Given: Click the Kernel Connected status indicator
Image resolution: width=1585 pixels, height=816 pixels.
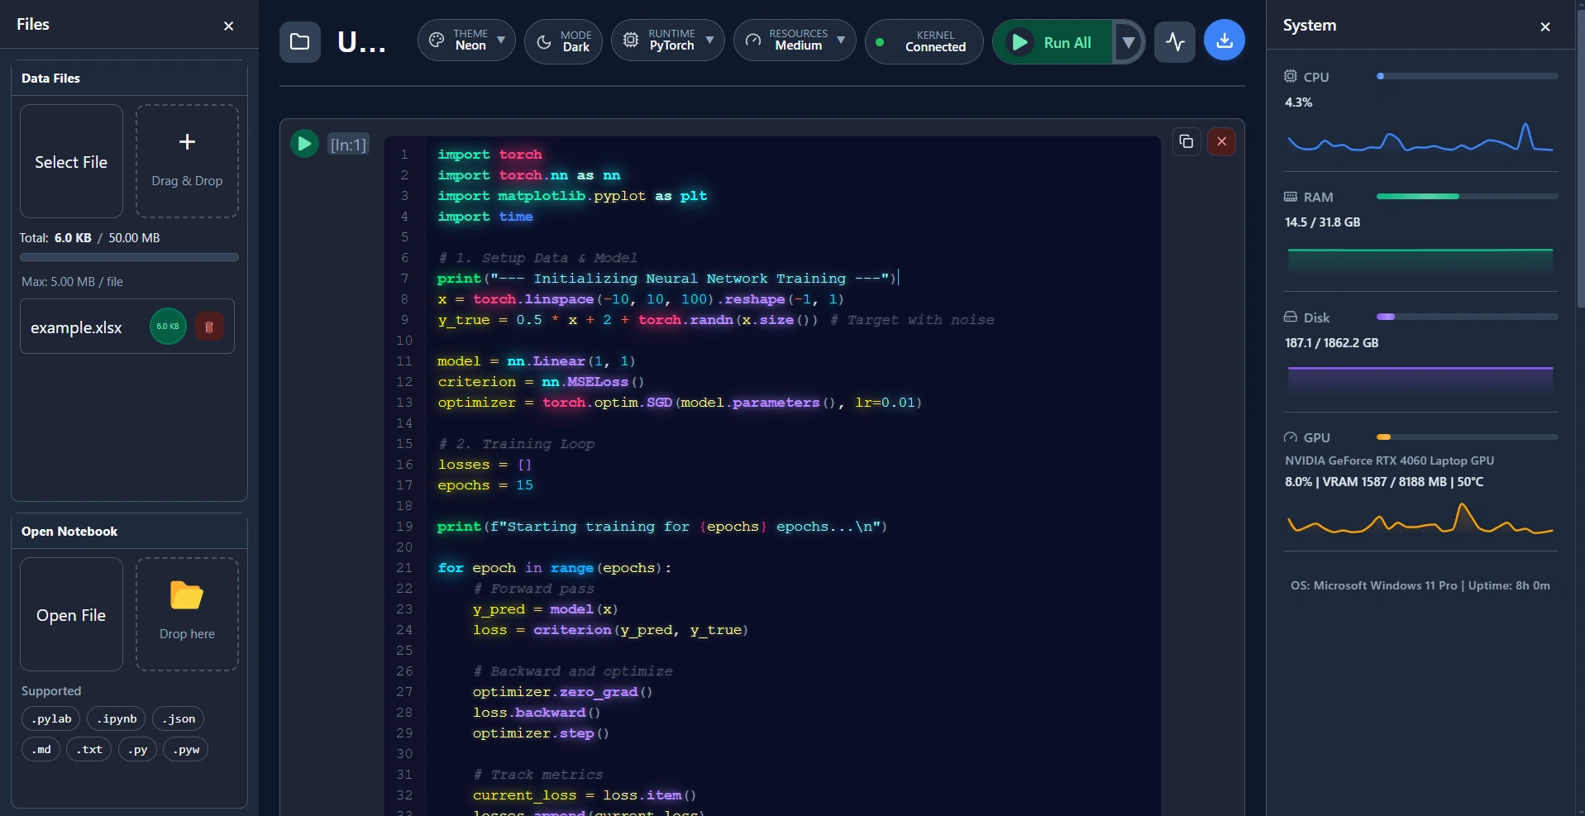Looking at the screenshot, I should click(x=924, y=41).
